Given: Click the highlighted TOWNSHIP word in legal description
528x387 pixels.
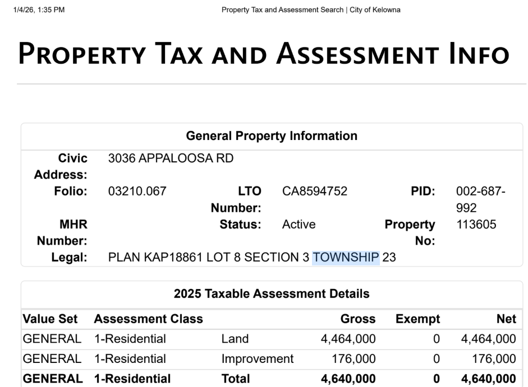Looking at the screenshot, I should pyautogui.click(x=346, y=257).
